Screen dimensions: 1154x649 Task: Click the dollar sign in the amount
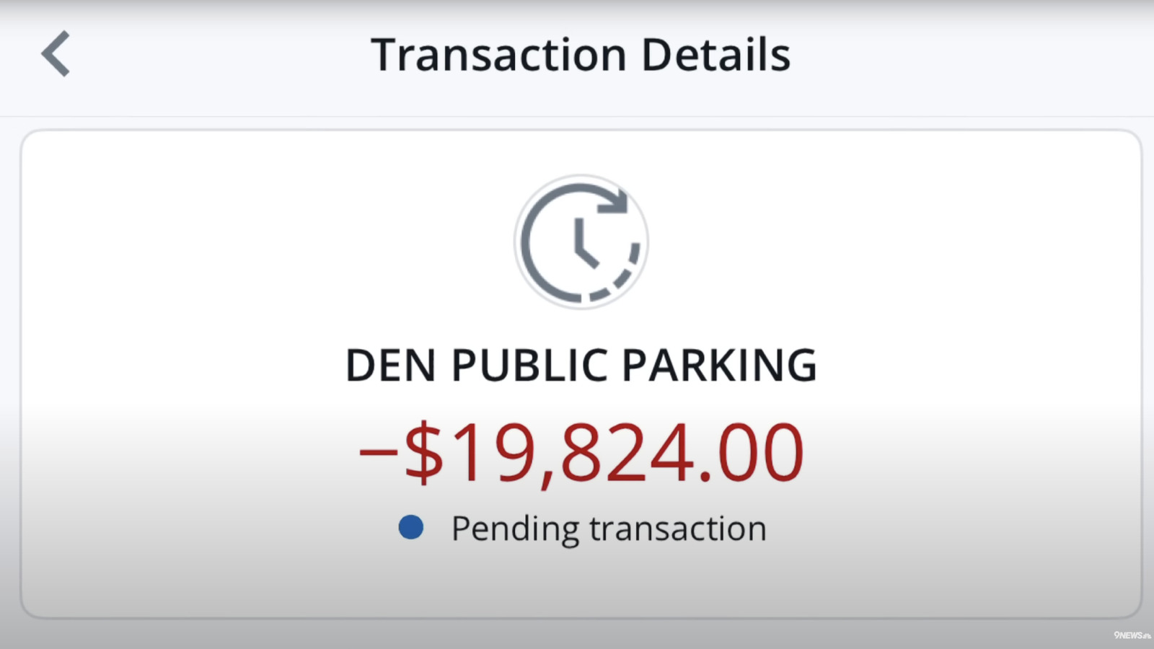[x=424, y=453]
